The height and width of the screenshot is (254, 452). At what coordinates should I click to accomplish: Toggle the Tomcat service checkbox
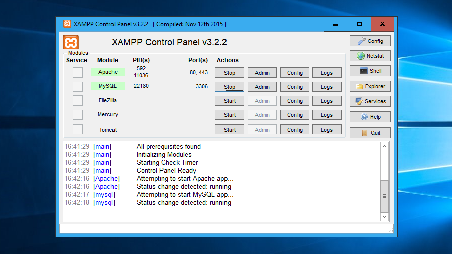78,130
